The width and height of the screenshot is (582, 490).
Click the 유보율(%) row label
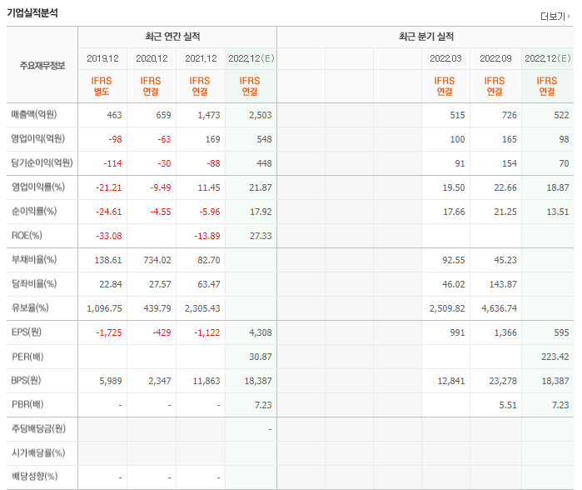pos(30,308)
